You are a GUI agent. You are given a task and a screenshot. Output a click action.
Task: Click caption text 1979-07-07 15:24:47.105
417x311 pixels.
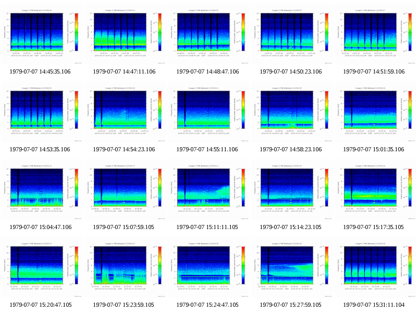(x=207, y=305)
